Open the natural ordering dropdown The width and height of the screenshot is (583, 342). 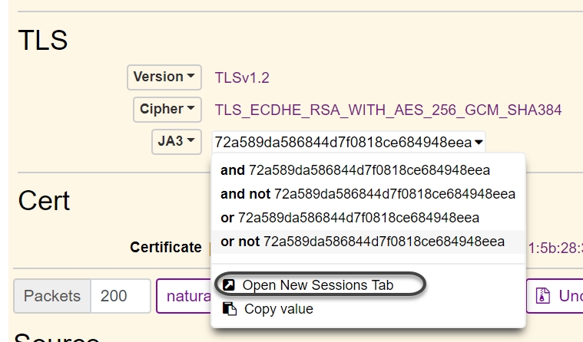pos(183,296)
